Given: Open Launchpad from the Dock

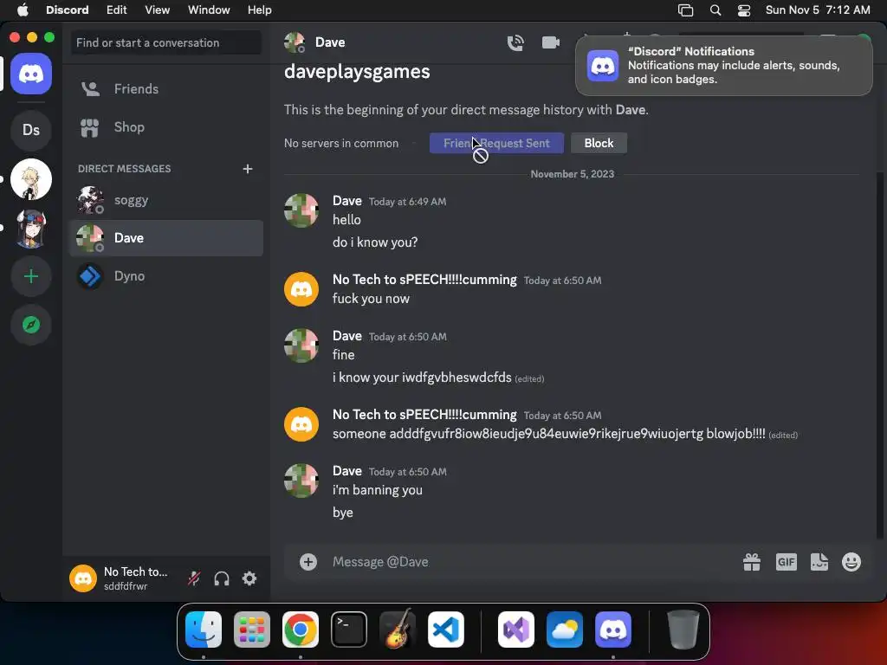Looking at the screenshot, I should 252,629.
